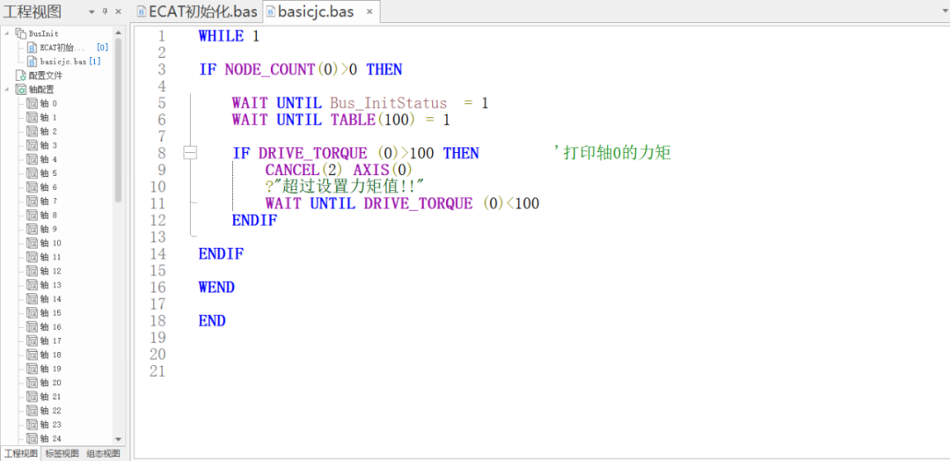Viewport: 950px width, 461px height.
Task: Switch to 标签视图 bottom tab
Action: (x=62, y=454)
